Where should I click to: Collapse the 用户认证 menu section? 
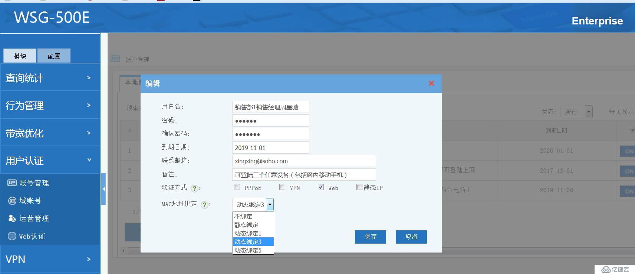pos(50,160)
